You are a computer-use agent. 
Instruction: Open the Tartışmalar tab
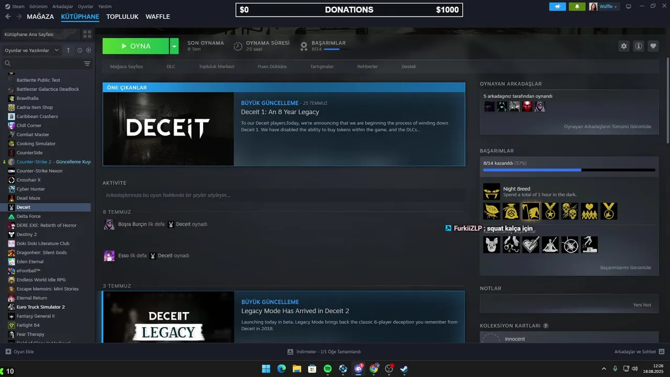(x=321, y=66)
